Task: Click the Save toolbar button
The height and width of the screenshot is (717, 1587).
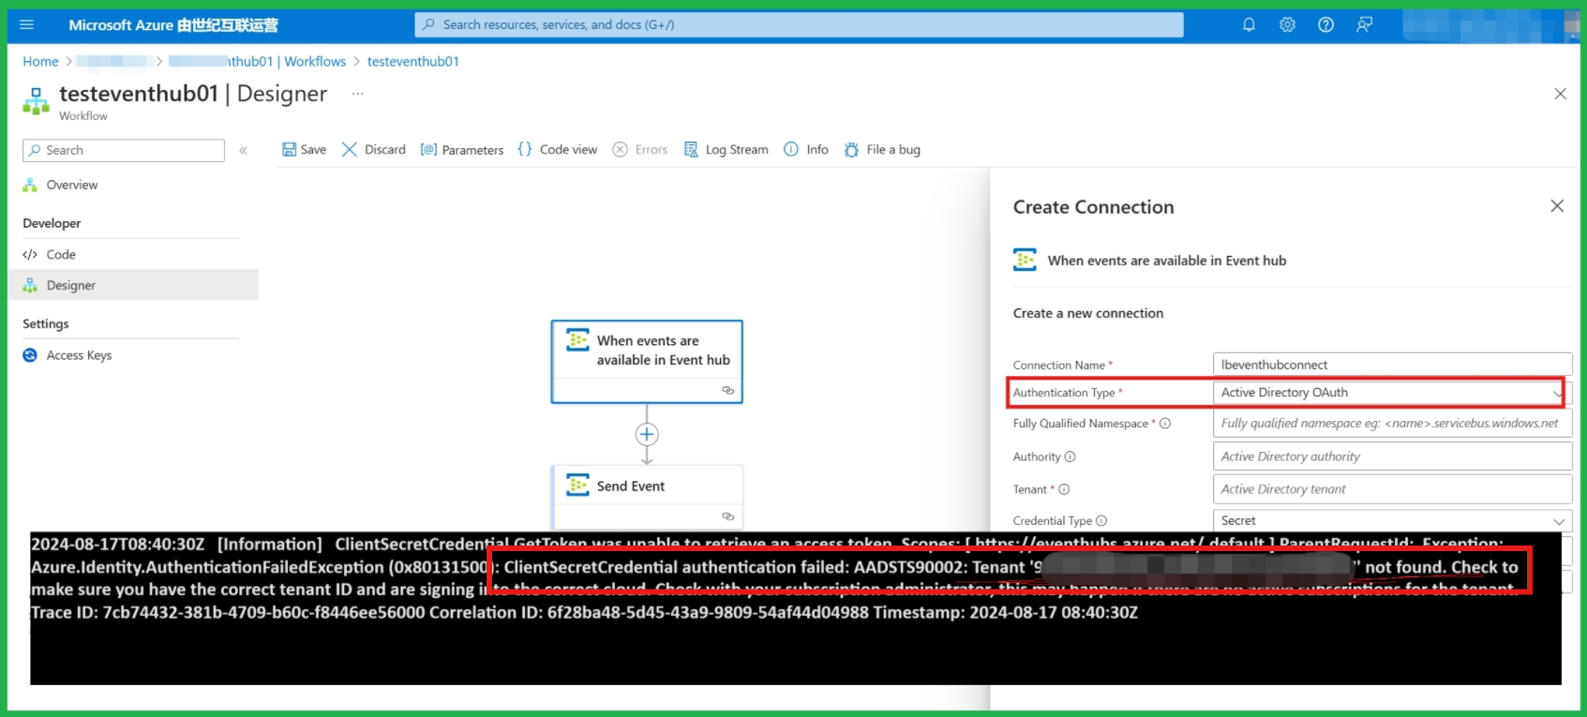Action: coord(305,150)
